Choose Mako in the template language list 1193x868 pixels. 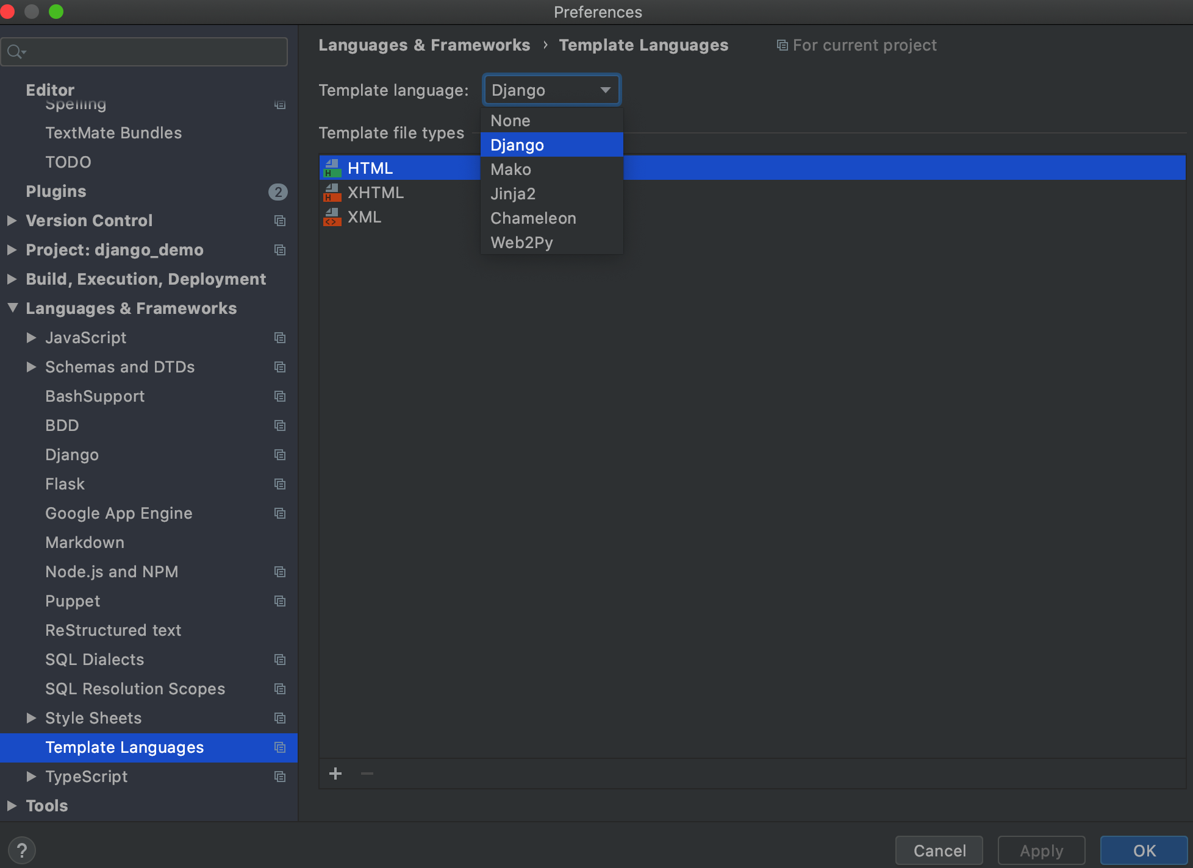coord(551,169)
